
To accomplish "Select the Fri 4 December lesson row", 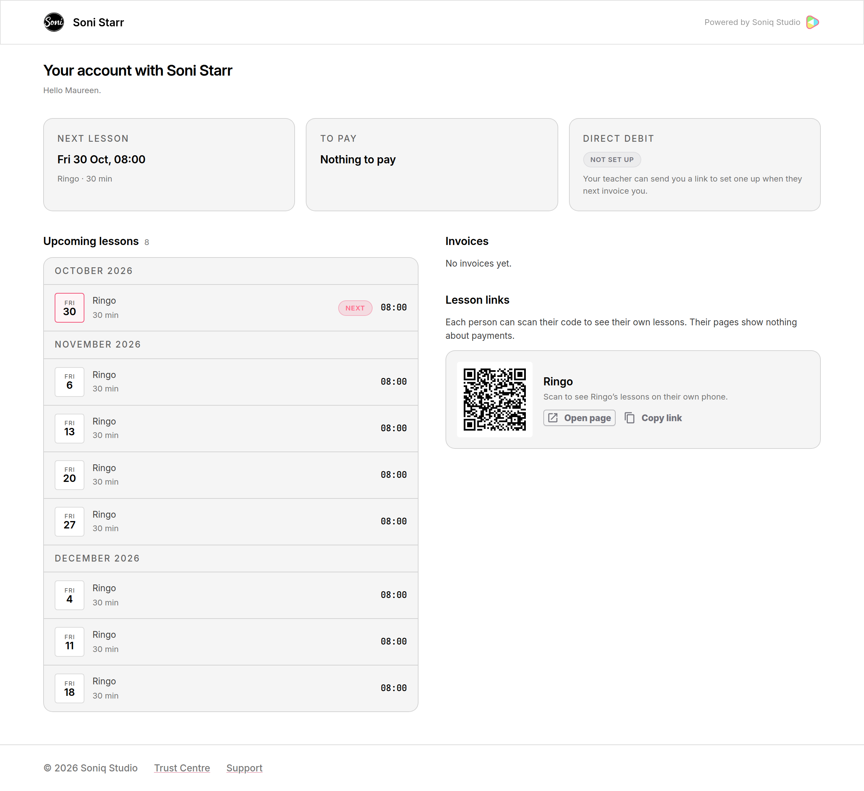I will click(x=231, y=595).
